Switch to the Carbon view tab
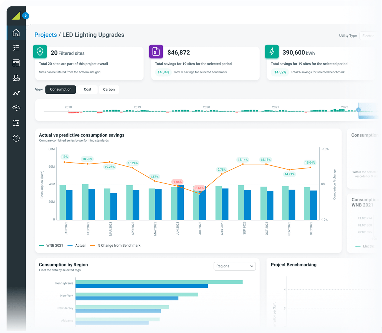Viewport: 382px width, 333px height. (x=109, y=89)
